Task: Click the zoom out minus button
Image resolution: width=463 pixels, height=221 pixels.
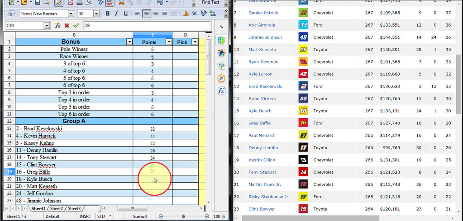Action: (161, 216)
